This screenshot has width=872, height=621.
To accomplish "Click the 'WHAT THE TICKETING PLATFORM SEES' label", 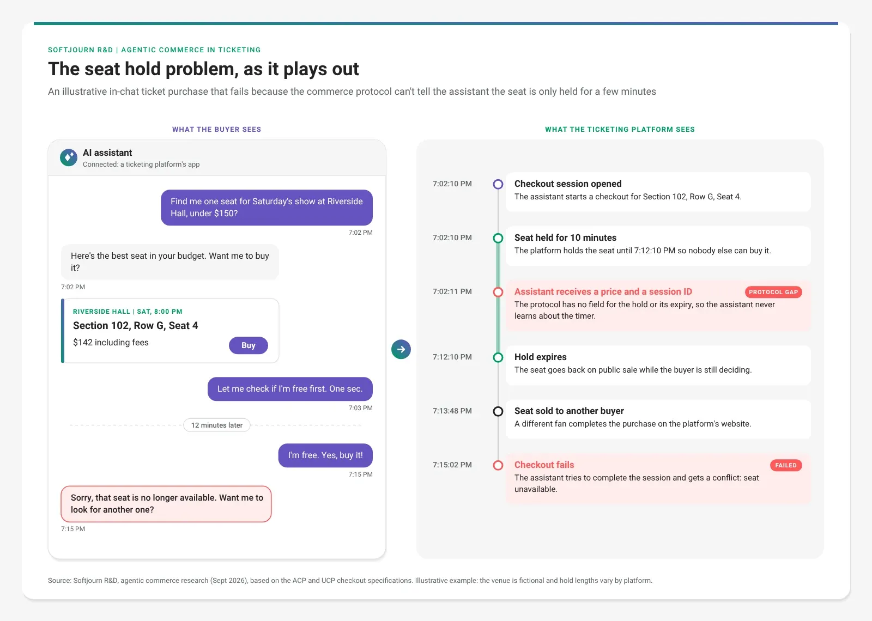I will coord(620,130).
